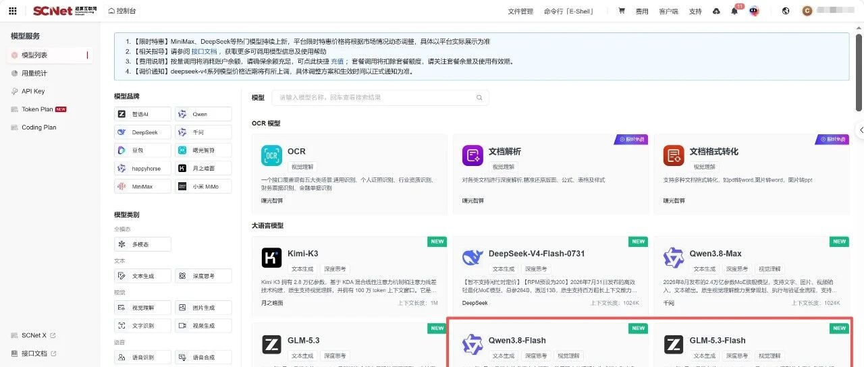Focus the model name search field
Screen dimensions: 864x367
point(380,98)
